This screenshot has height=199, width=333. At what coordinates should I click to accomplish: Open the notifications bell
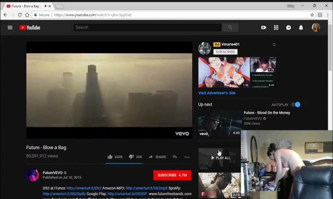[301, 27]
